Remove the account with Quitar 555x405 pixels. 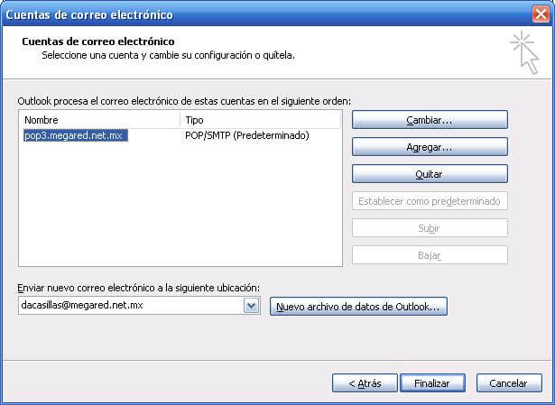pyautogui.click(x=430, y=174)
